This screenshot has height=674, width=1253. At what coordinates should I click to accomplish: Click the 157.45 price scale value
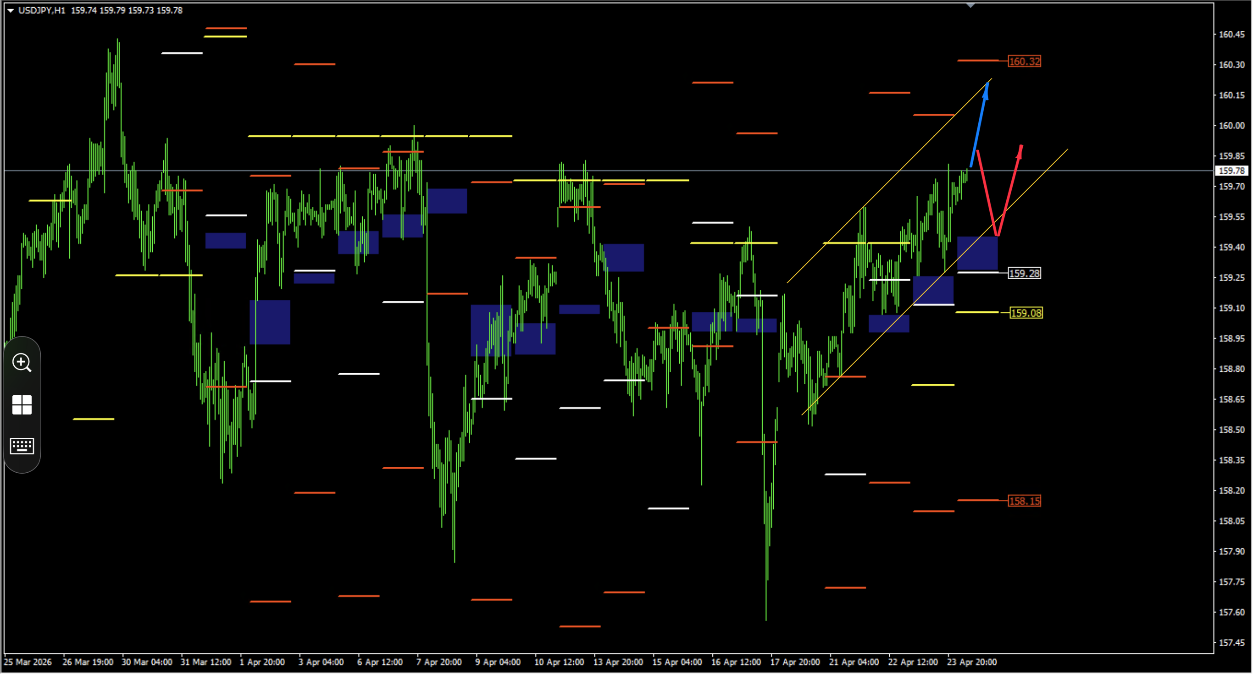click(x=1231, y=642)
